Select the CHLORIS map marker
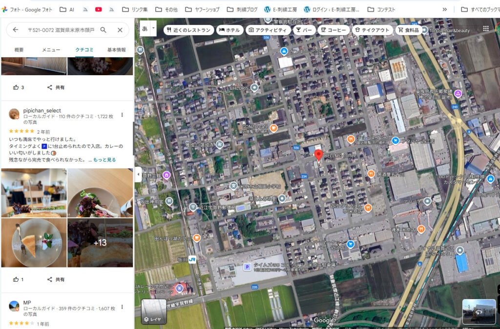The height and width of the screenshot is (329, 500). (254, 88)
